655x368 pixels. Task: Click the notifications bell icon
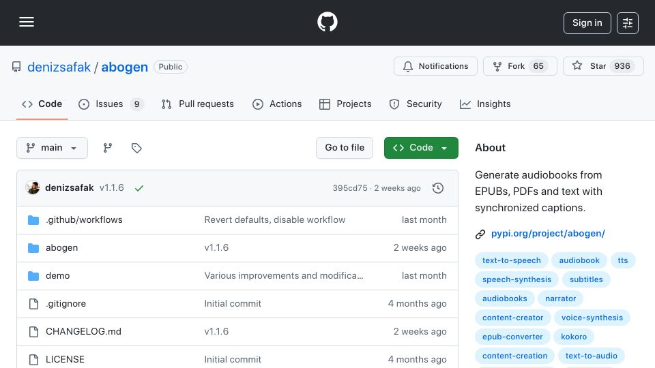coord(408,66)
